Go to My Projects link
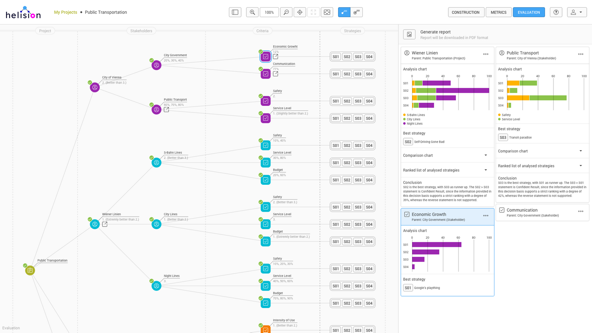Screen dimensions: 592x333 point(65,12)
